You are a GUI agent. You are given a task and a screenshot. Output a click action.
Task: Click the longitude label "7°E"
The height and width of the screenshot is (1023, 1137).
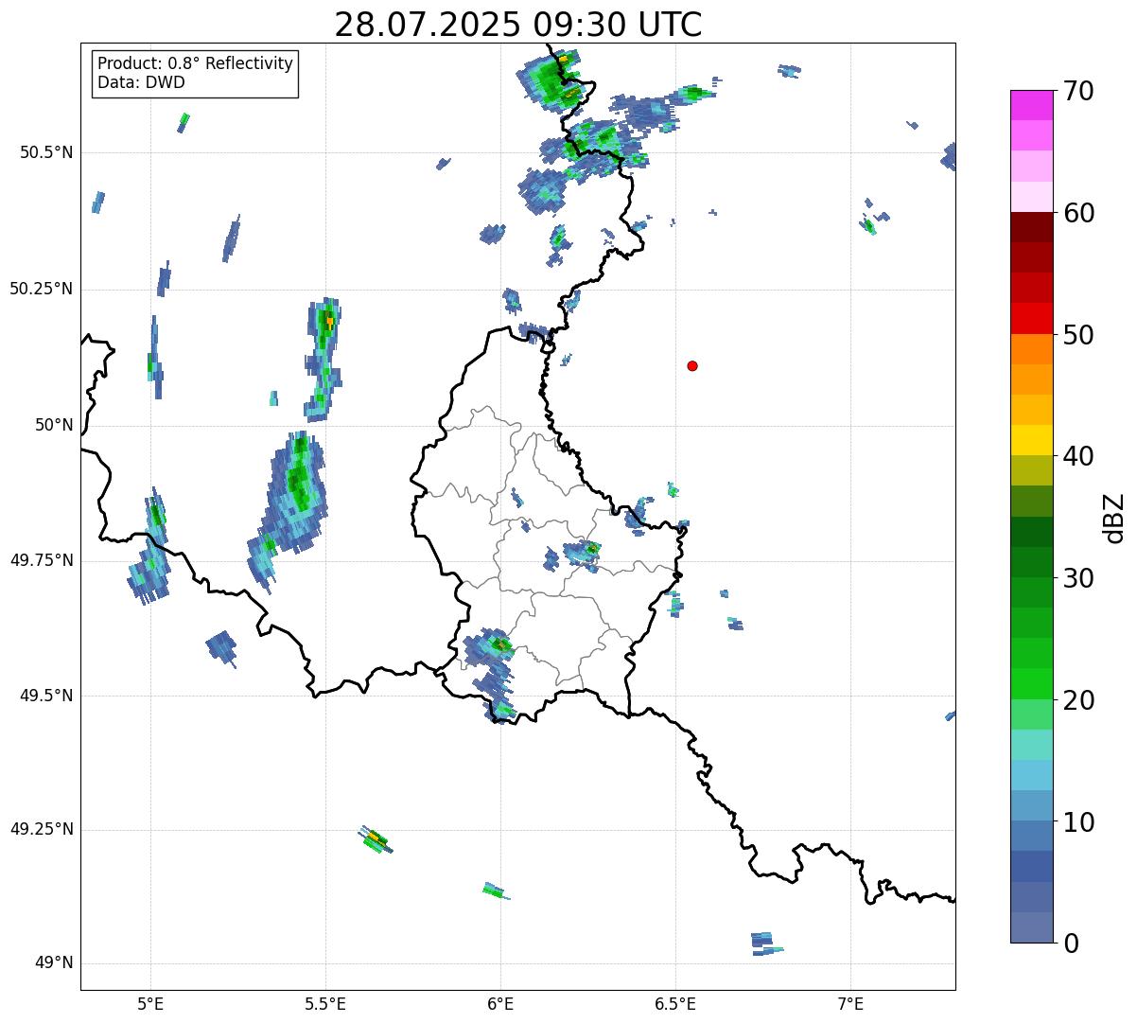850,1005
